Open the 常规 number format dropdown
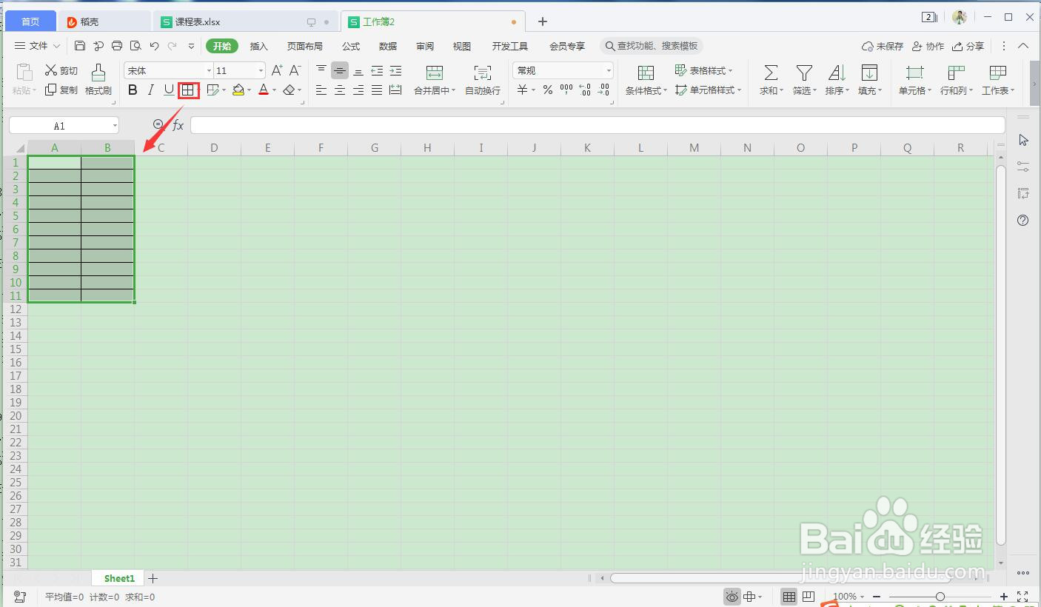The image size is (1041, 607). pos(561,70)
